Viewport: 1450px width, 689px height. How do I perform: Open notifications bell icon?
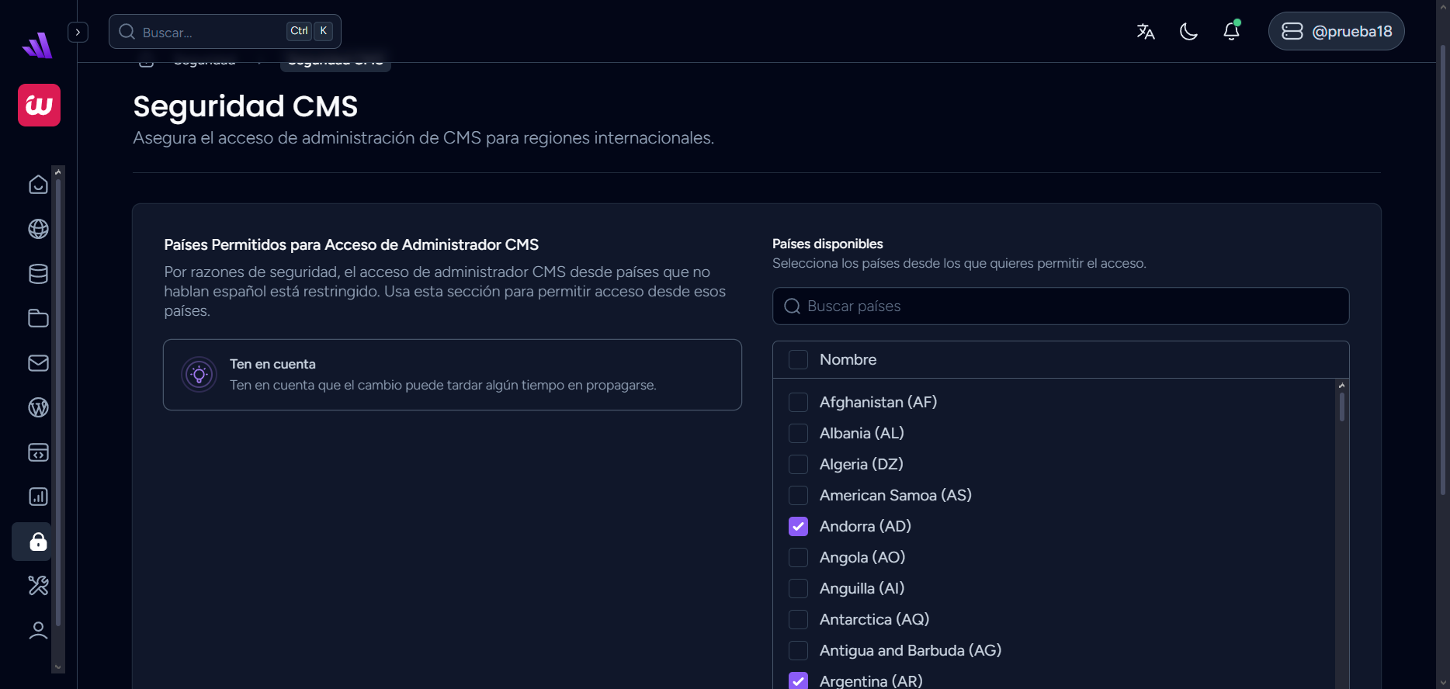pyautogui.click(x=1231, y=32)
